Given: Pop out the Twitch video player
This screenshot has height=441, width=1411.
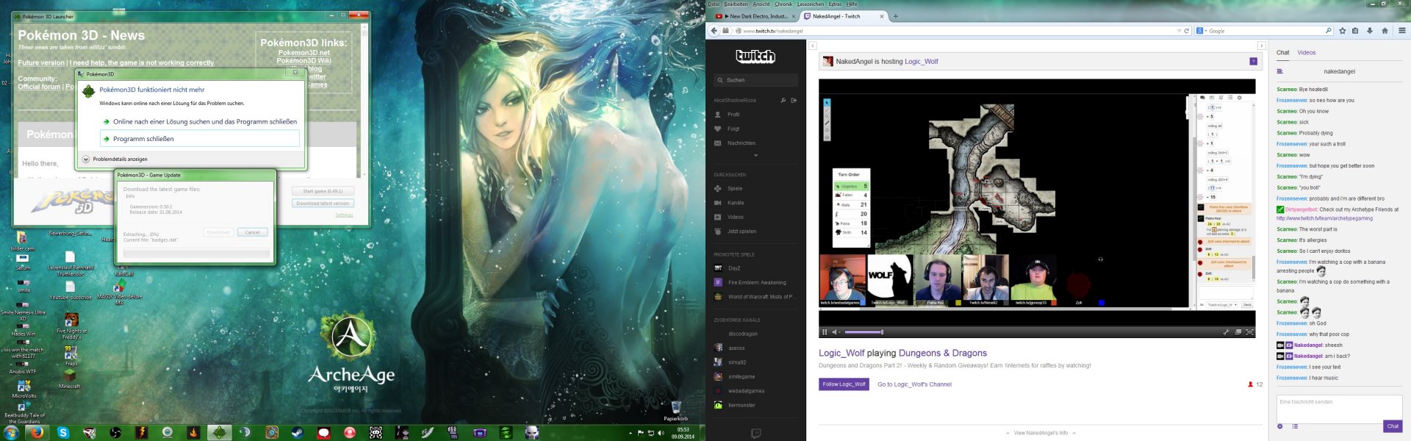Looking at the screenshot, I should [1238, 332].
